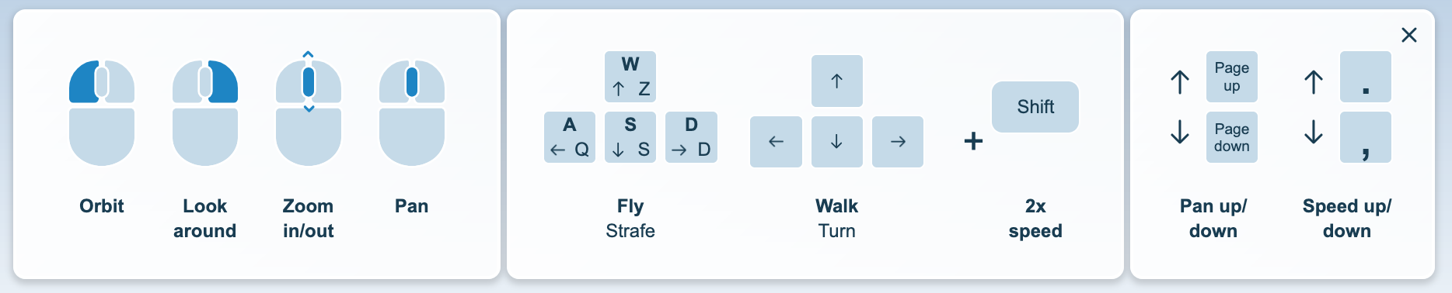Click the Fly Strafe label

tap(630, 219)
